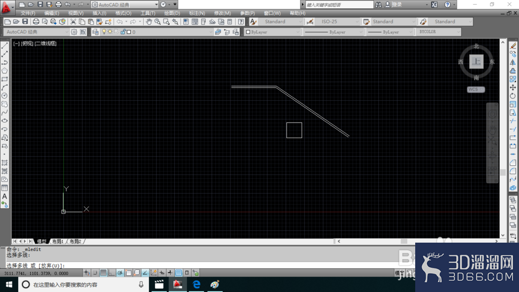The image size is (519, 292).
Task: Select the Polygon draw tool
Action: (5, 71)
